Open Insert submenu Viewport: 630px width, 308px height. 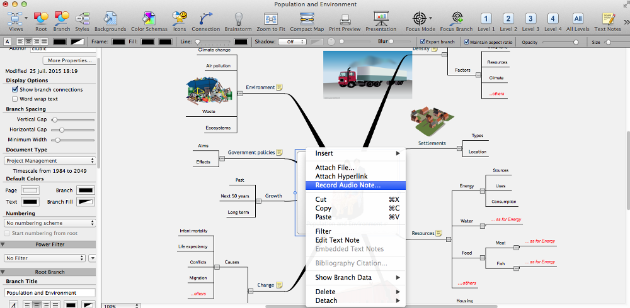(355, 153)
